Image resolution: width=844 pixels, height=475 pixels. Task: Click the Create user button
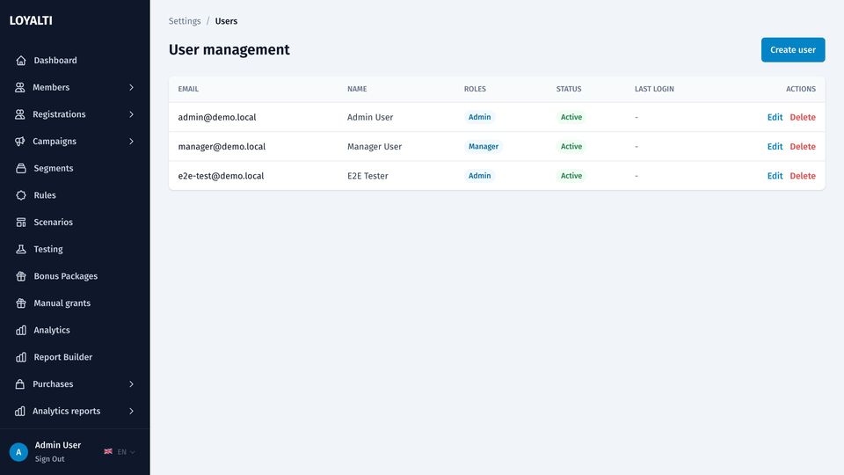(793, 49)
